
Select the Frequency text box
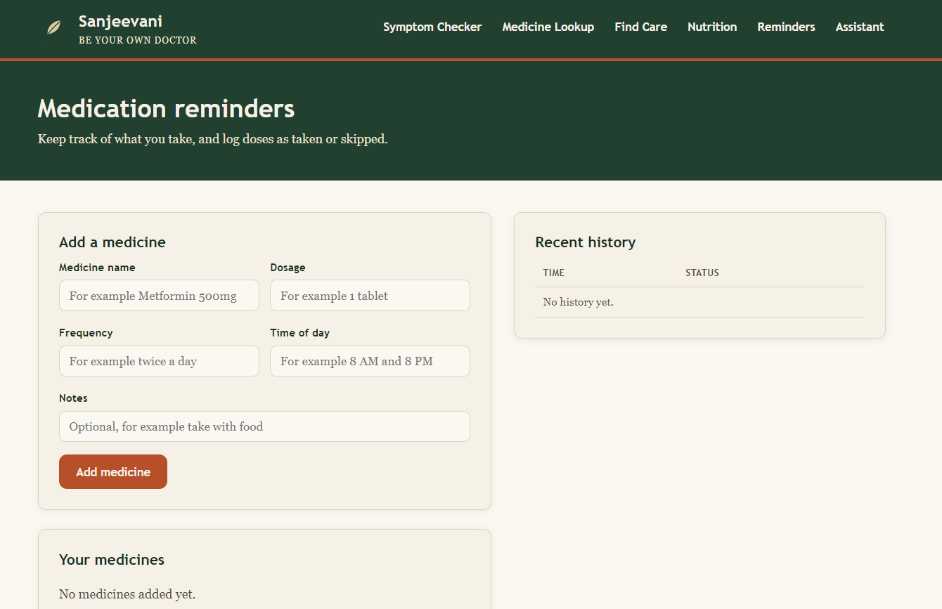tap(159, 361)
